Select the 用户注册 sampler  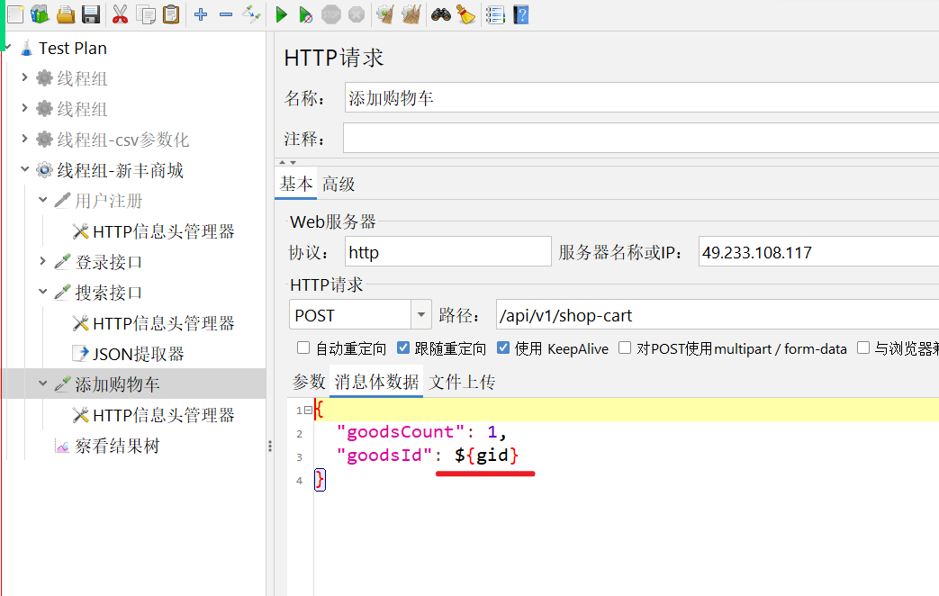(108, 201)
